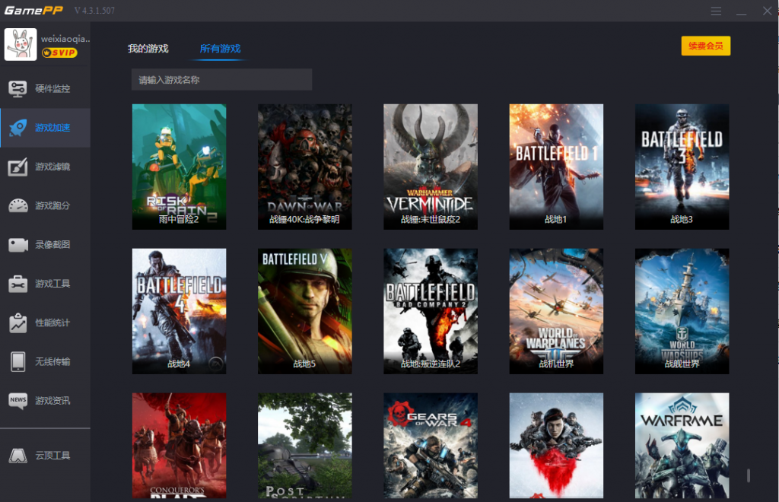
Task: Select 云顶工具 in the sidebar
Action: [52, 456]
